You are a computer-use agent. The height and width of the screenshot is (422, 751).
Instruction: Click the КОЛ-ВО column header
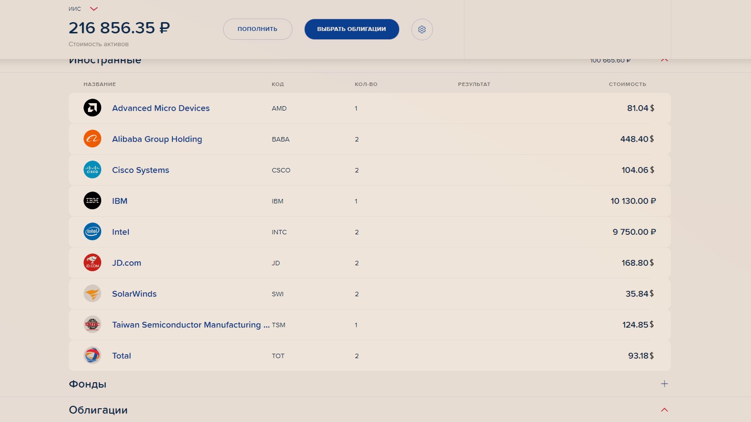coord(366,84)
